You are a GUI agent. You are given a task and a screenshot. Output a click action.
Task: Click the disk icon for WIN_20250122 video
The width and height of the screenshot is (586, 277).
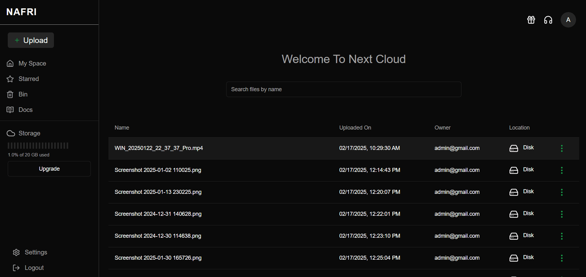point(514,148)
